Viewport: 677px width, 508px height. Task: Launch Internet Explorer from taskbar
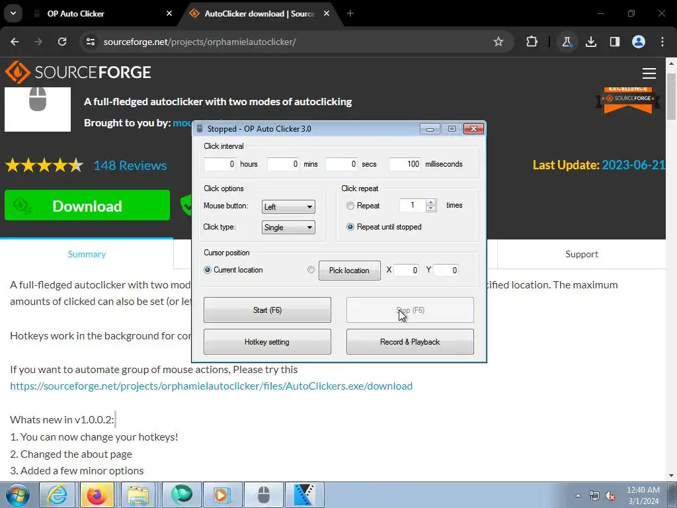(57, 495)
